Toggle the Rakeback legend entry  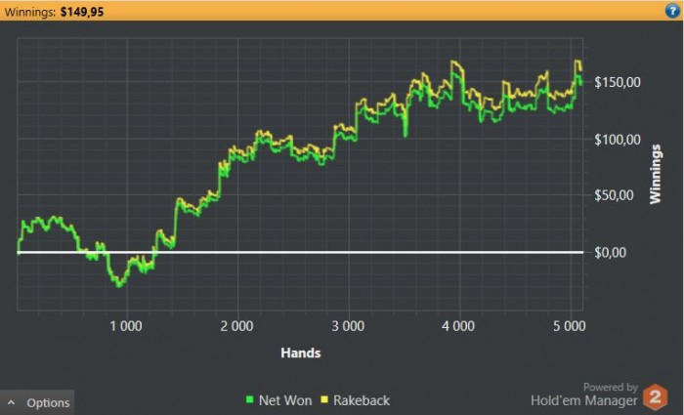tap(355, 400)
